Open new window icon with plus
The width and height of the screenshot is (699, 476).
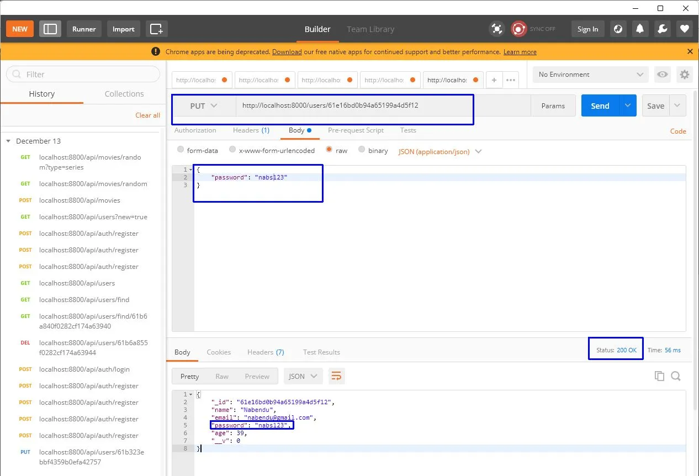click(157, 29)
